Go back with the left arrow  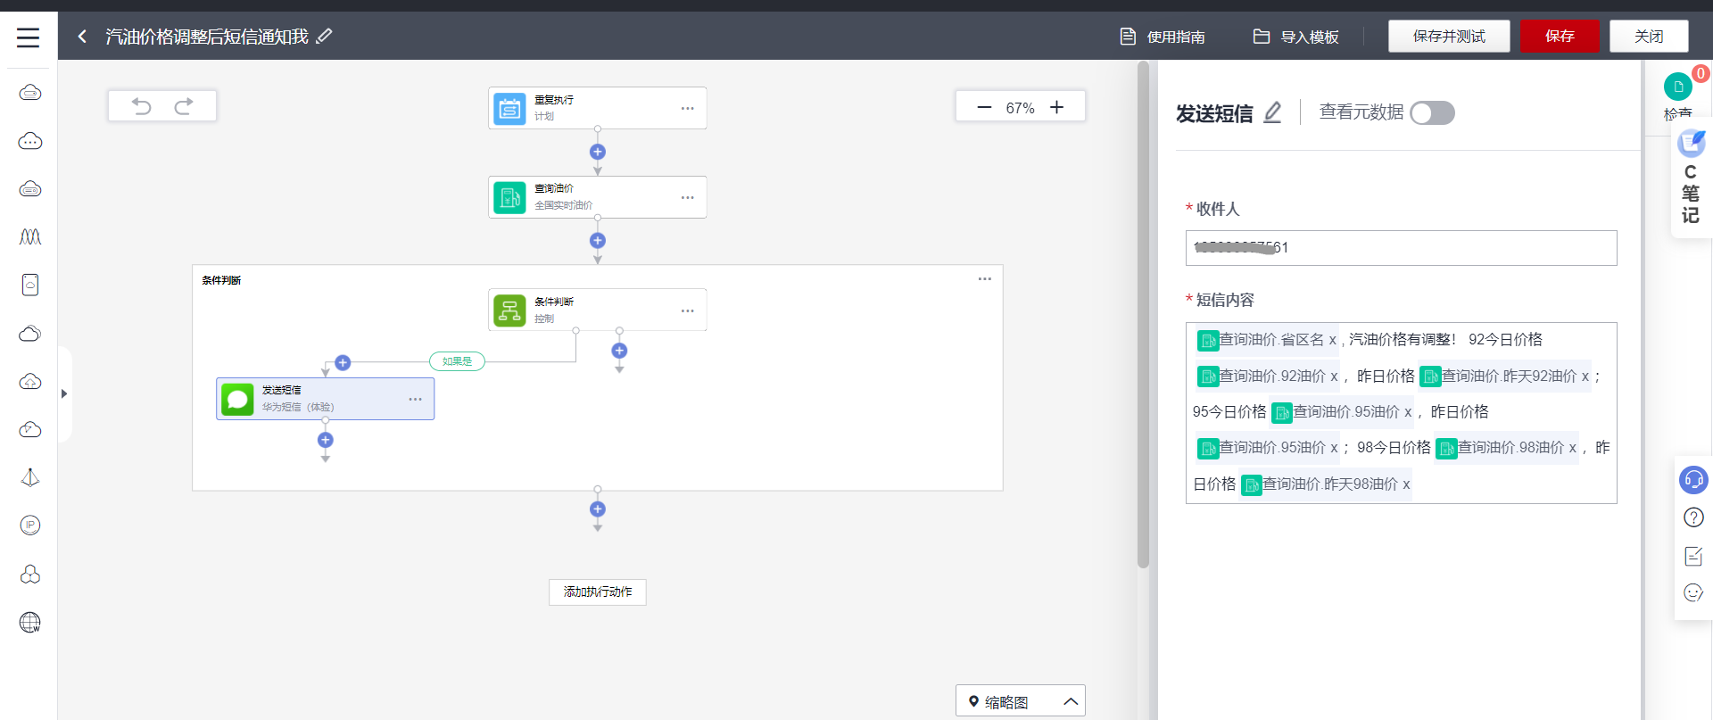pyautogui.click(x=82, y=37)
